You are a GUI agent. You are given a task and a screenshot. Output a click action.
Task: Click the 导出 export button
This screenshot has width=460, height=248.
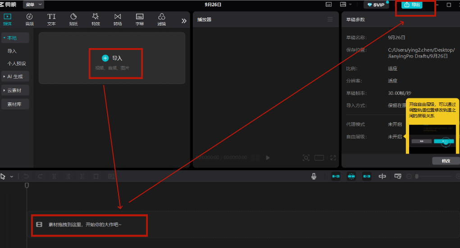[412, 4]
